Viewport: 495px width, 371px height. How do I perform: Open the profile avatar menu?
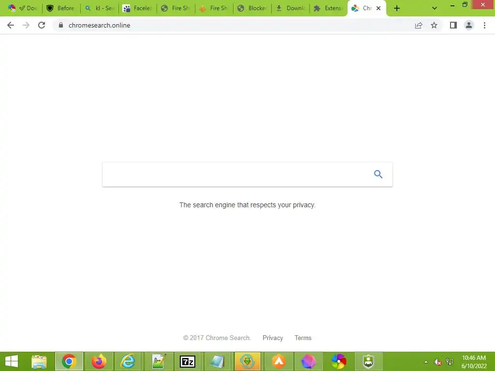(469, 25)
